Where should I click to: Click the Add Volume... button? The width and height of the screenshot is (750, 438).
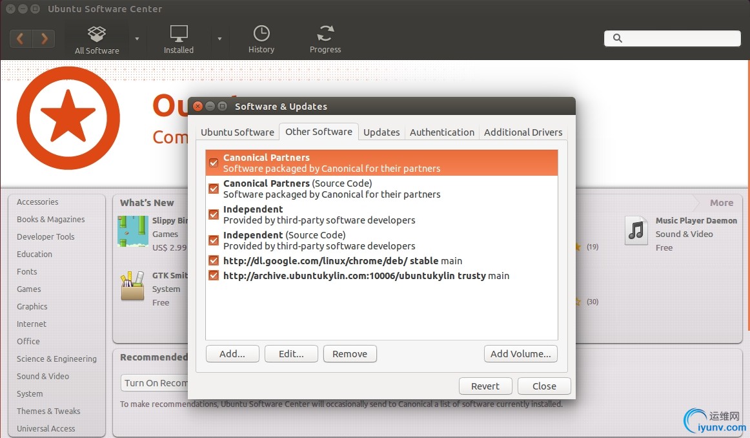click(520, 354)
